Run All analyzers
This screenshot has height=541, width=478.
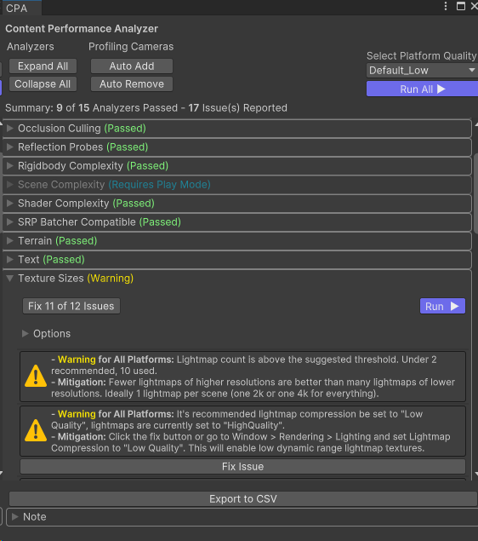point(422,89)
